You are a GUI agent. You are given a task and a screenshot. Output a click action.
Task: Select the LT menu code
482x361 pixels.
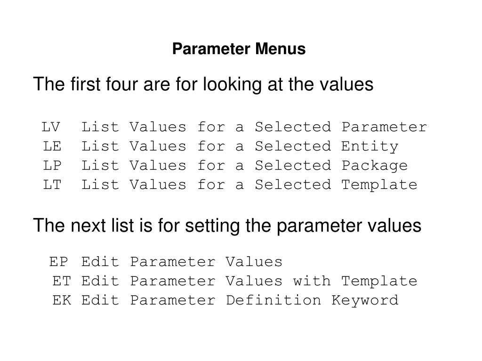pos(52,185)
